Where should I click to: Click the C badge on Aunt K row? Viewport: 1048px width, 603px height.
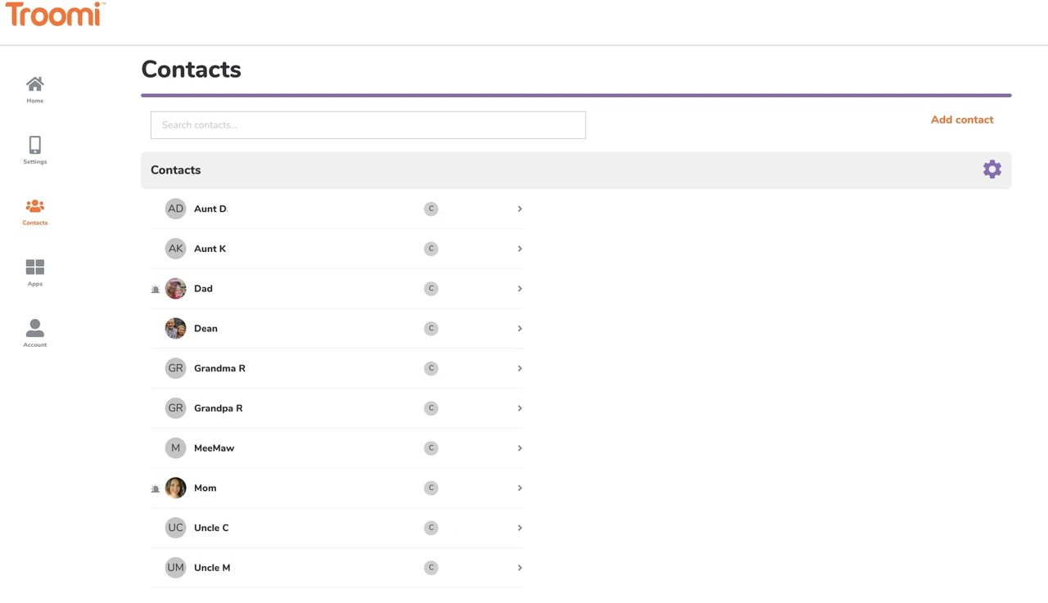(431, 249)
